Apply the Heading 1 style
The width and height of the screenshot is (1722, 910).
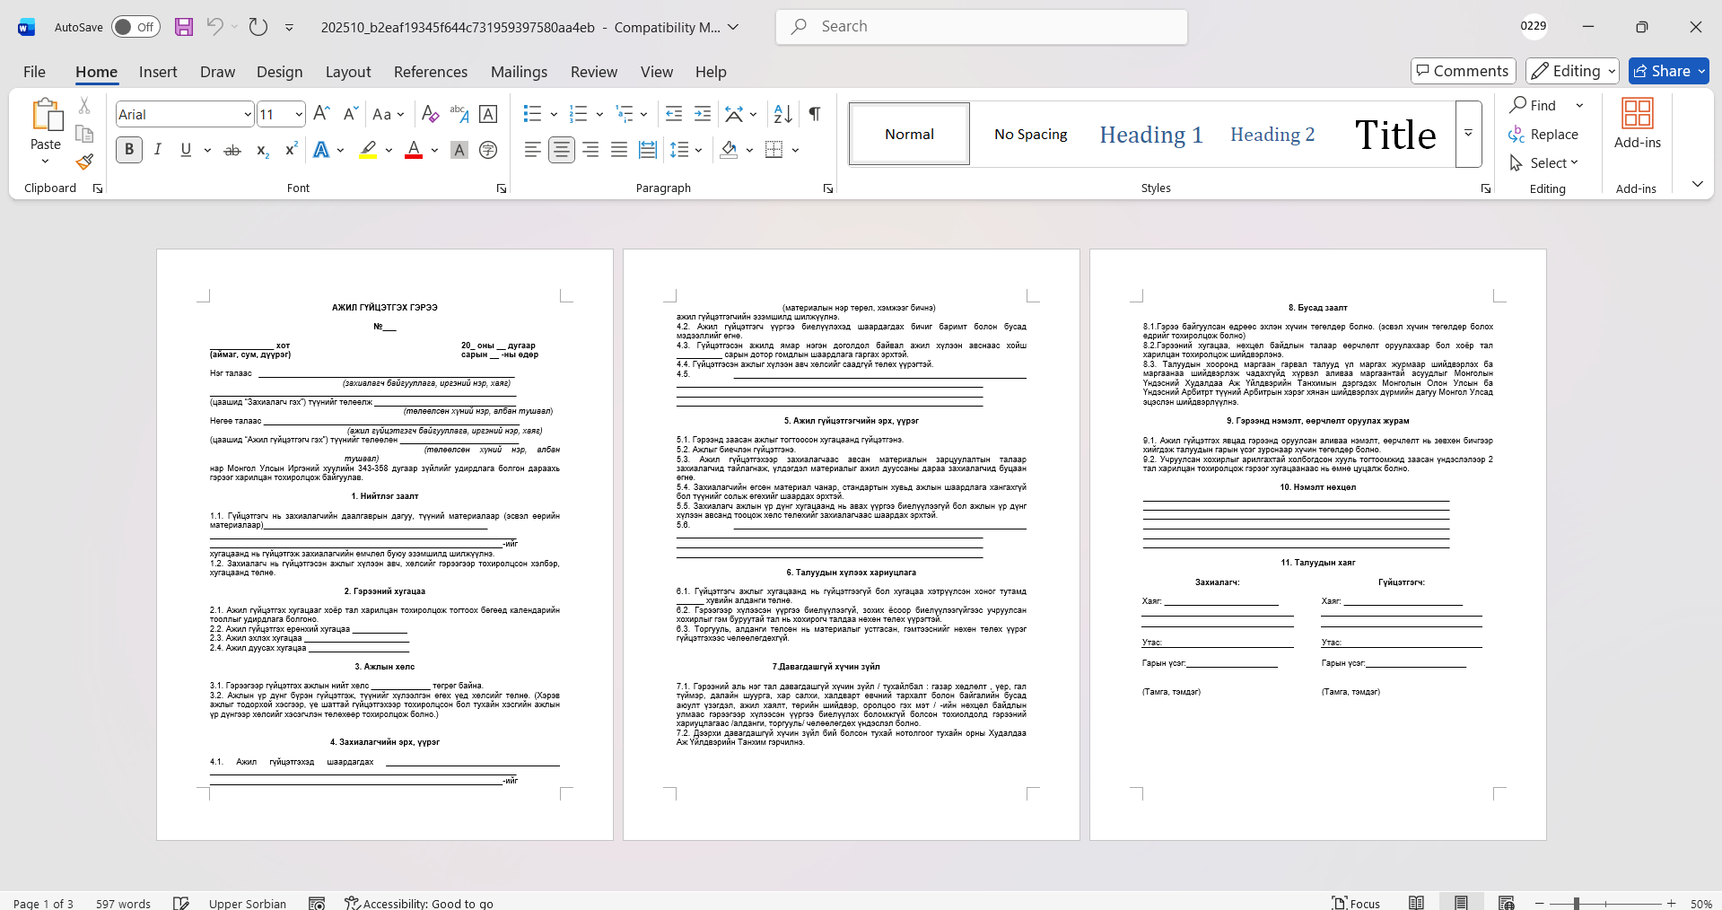pyautogui.click(x=1150, y=135)
